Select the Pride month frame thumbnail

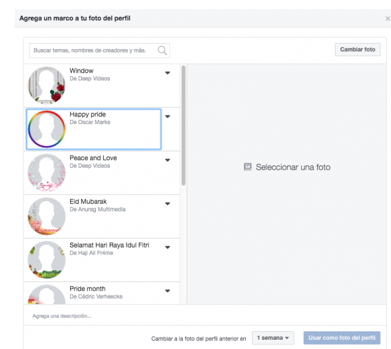click(x=46, y=296)
